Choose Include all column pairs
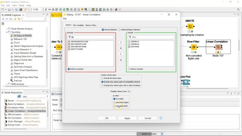Screen dimensions: 242x136 102,78
